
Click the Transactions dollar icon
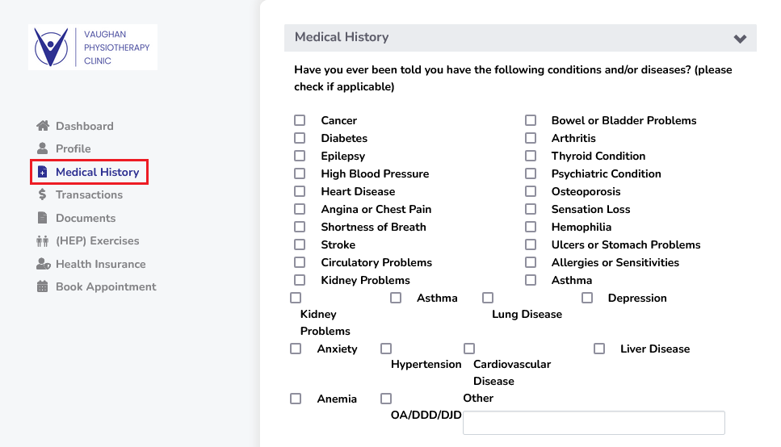43,194
